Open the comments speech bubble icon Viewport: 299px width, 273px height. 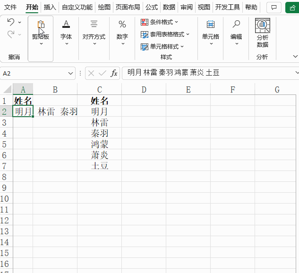[x=274, y=8]
